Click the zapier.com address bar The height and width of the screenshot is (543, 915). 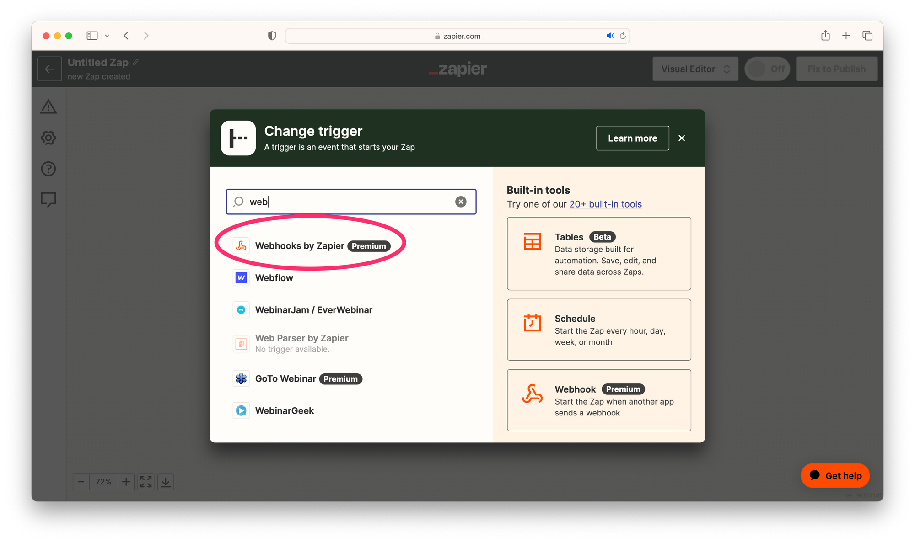coord(457,36)
